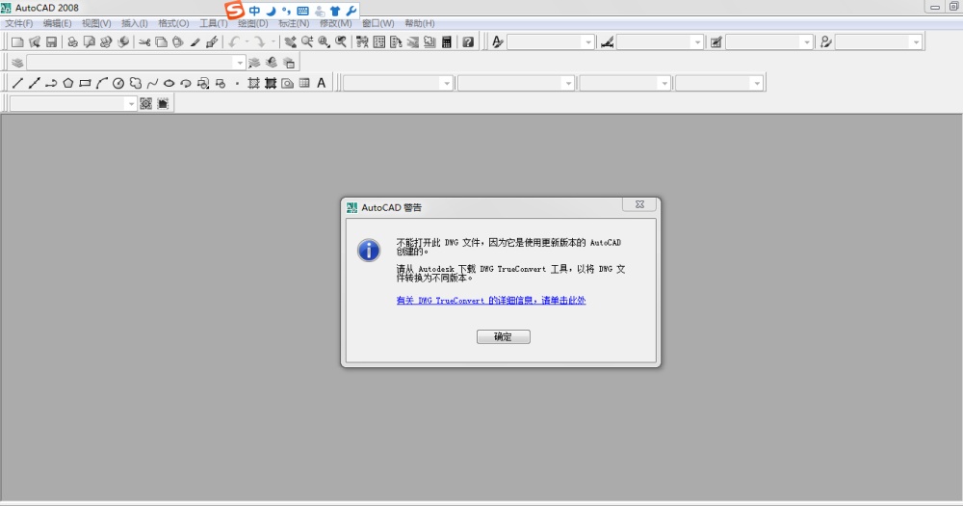Image resolution: width=963 pixels, height=506 pixels.
Task: Follow the DWG TrueConvert details link
Action: coord(491,301)
